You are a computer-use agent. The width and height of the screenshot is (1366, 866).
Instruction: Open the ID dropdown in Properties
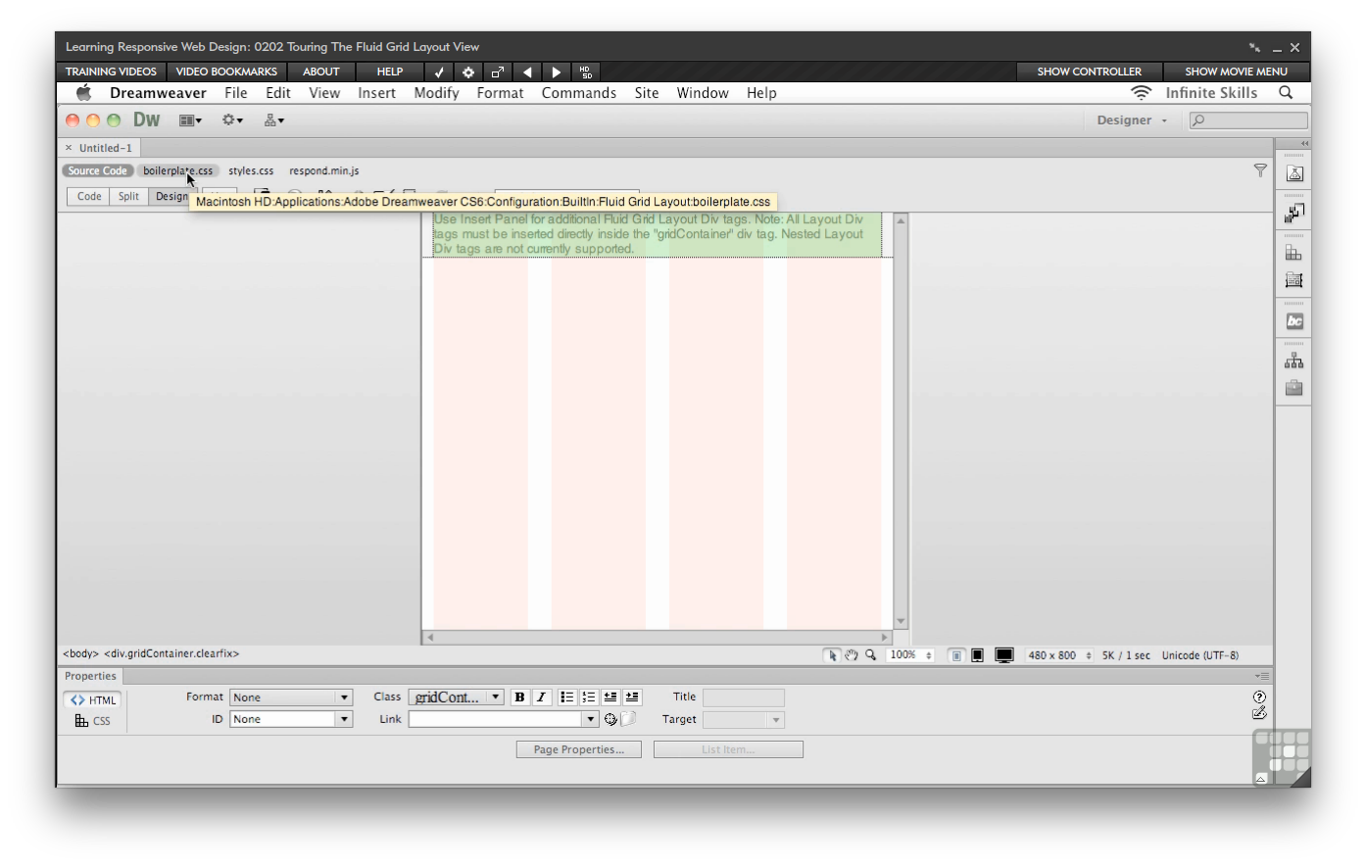291,719
